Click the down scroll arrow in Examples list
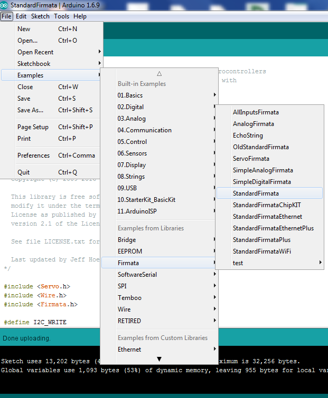The width and height of the screenshot is (328, 398). point(159,359)
